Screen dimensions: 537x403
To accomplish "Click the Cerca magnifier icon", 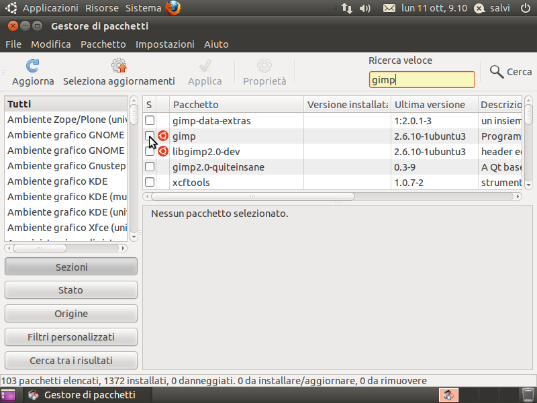I will click(496, 72).
